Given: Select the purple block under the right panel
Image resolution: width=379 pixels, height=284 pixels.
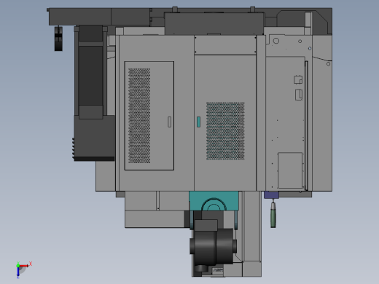Looking at the screenshot, I should (x=271, y=194).
